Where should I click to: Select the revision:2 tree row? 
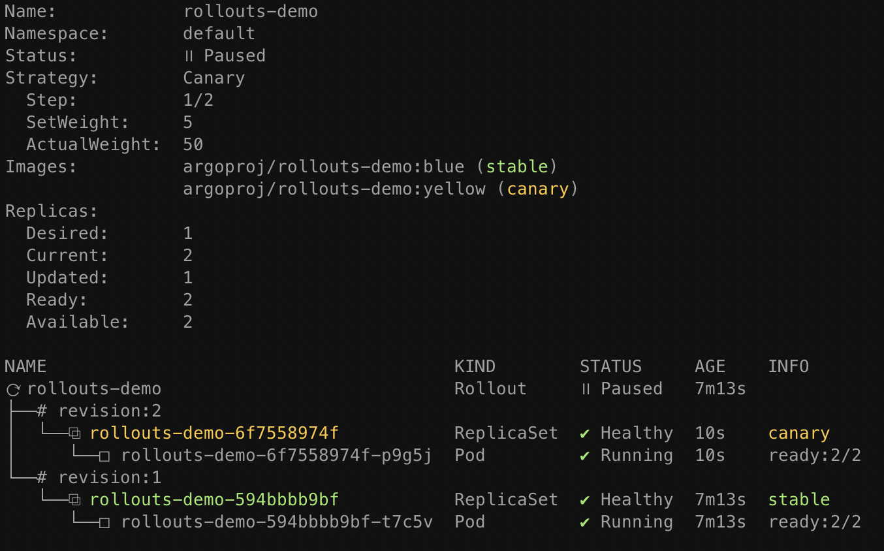(99, 411)
